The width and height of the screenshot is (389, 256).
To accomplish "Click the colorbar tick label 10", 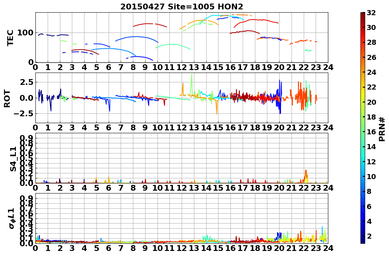I will [x=371, y=176].
